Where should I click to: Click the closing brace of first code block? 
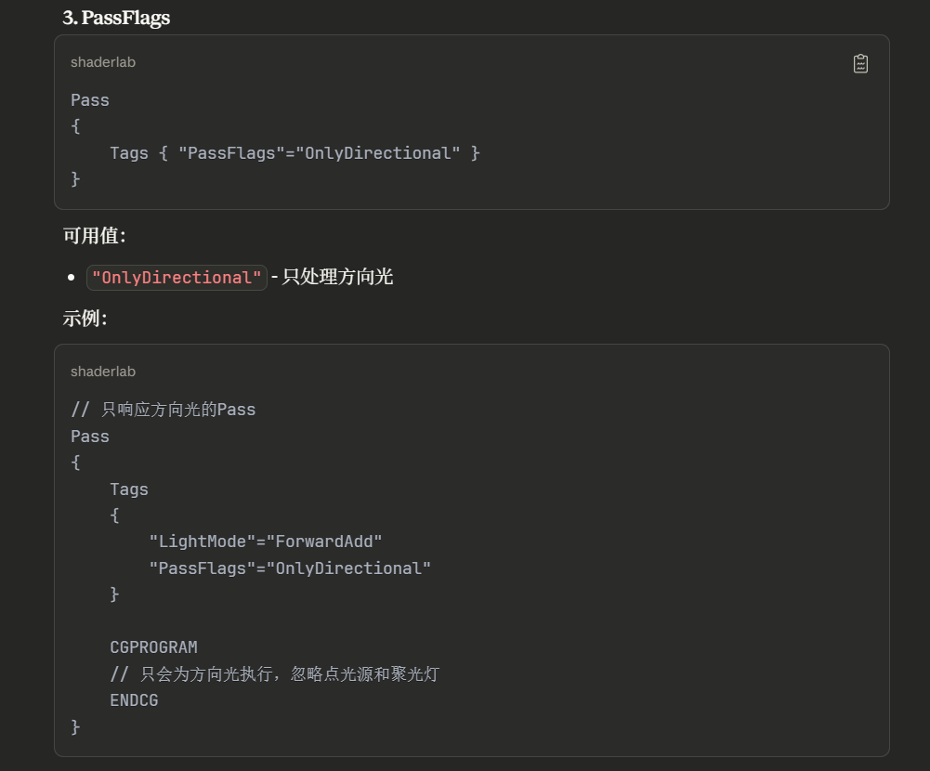[x=75, y=179]
